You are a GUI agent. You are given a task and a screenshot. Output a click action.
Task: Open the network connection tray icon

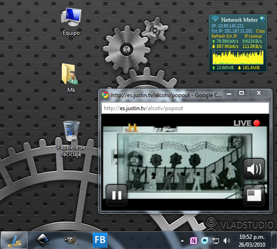216,241
